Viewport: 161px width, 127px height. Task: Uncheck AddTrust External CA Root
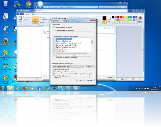click(55, 39)
